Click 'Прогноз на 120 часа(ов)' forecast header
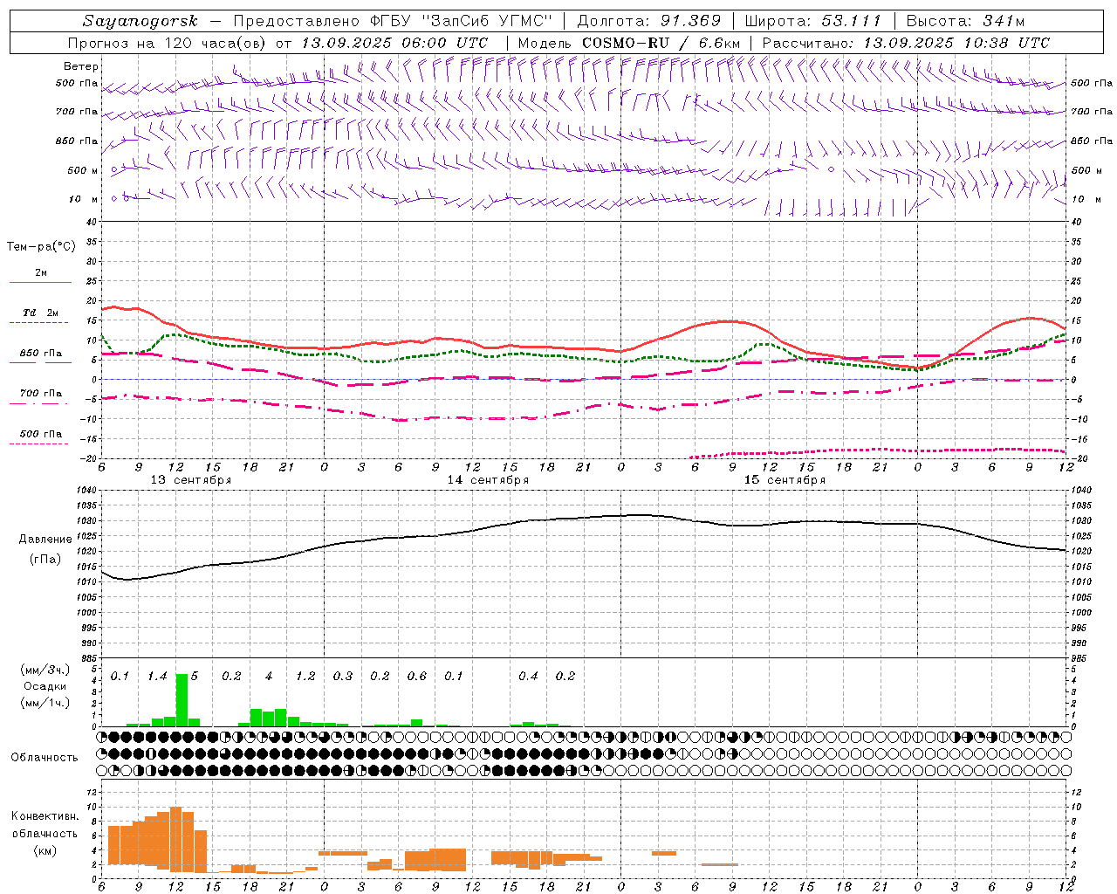Viewport: 1117px width, 894px height. pyautogui.click(x=168, y=43)
